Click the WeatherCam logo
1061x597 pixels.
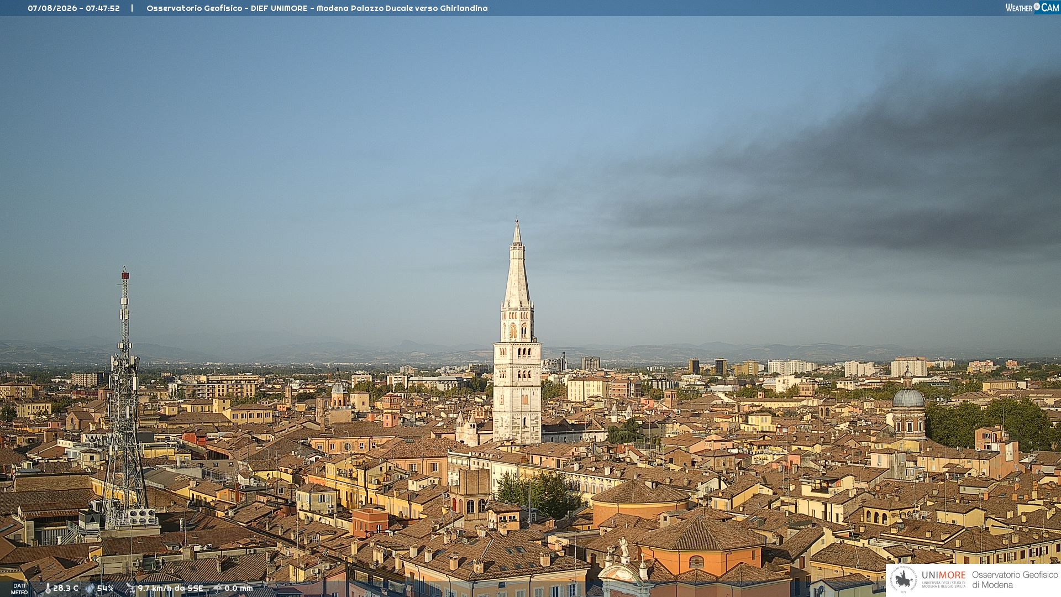click(x=1032, y=8)
